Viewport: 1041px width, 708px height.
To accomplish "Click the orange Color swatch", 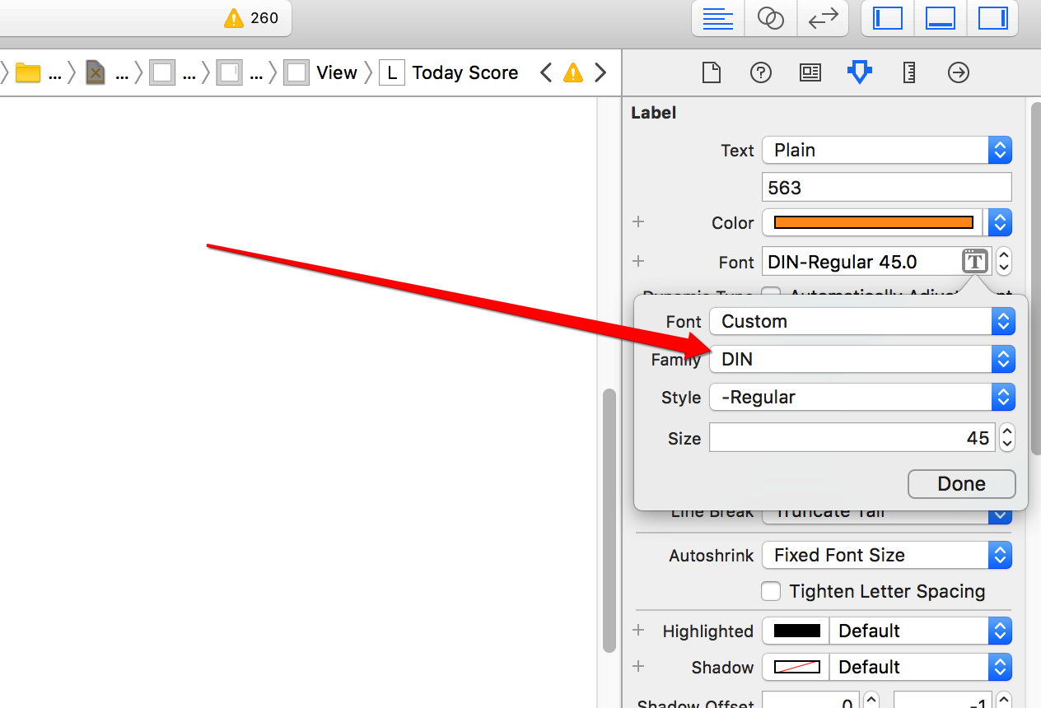I will click(x=874, y=223).
